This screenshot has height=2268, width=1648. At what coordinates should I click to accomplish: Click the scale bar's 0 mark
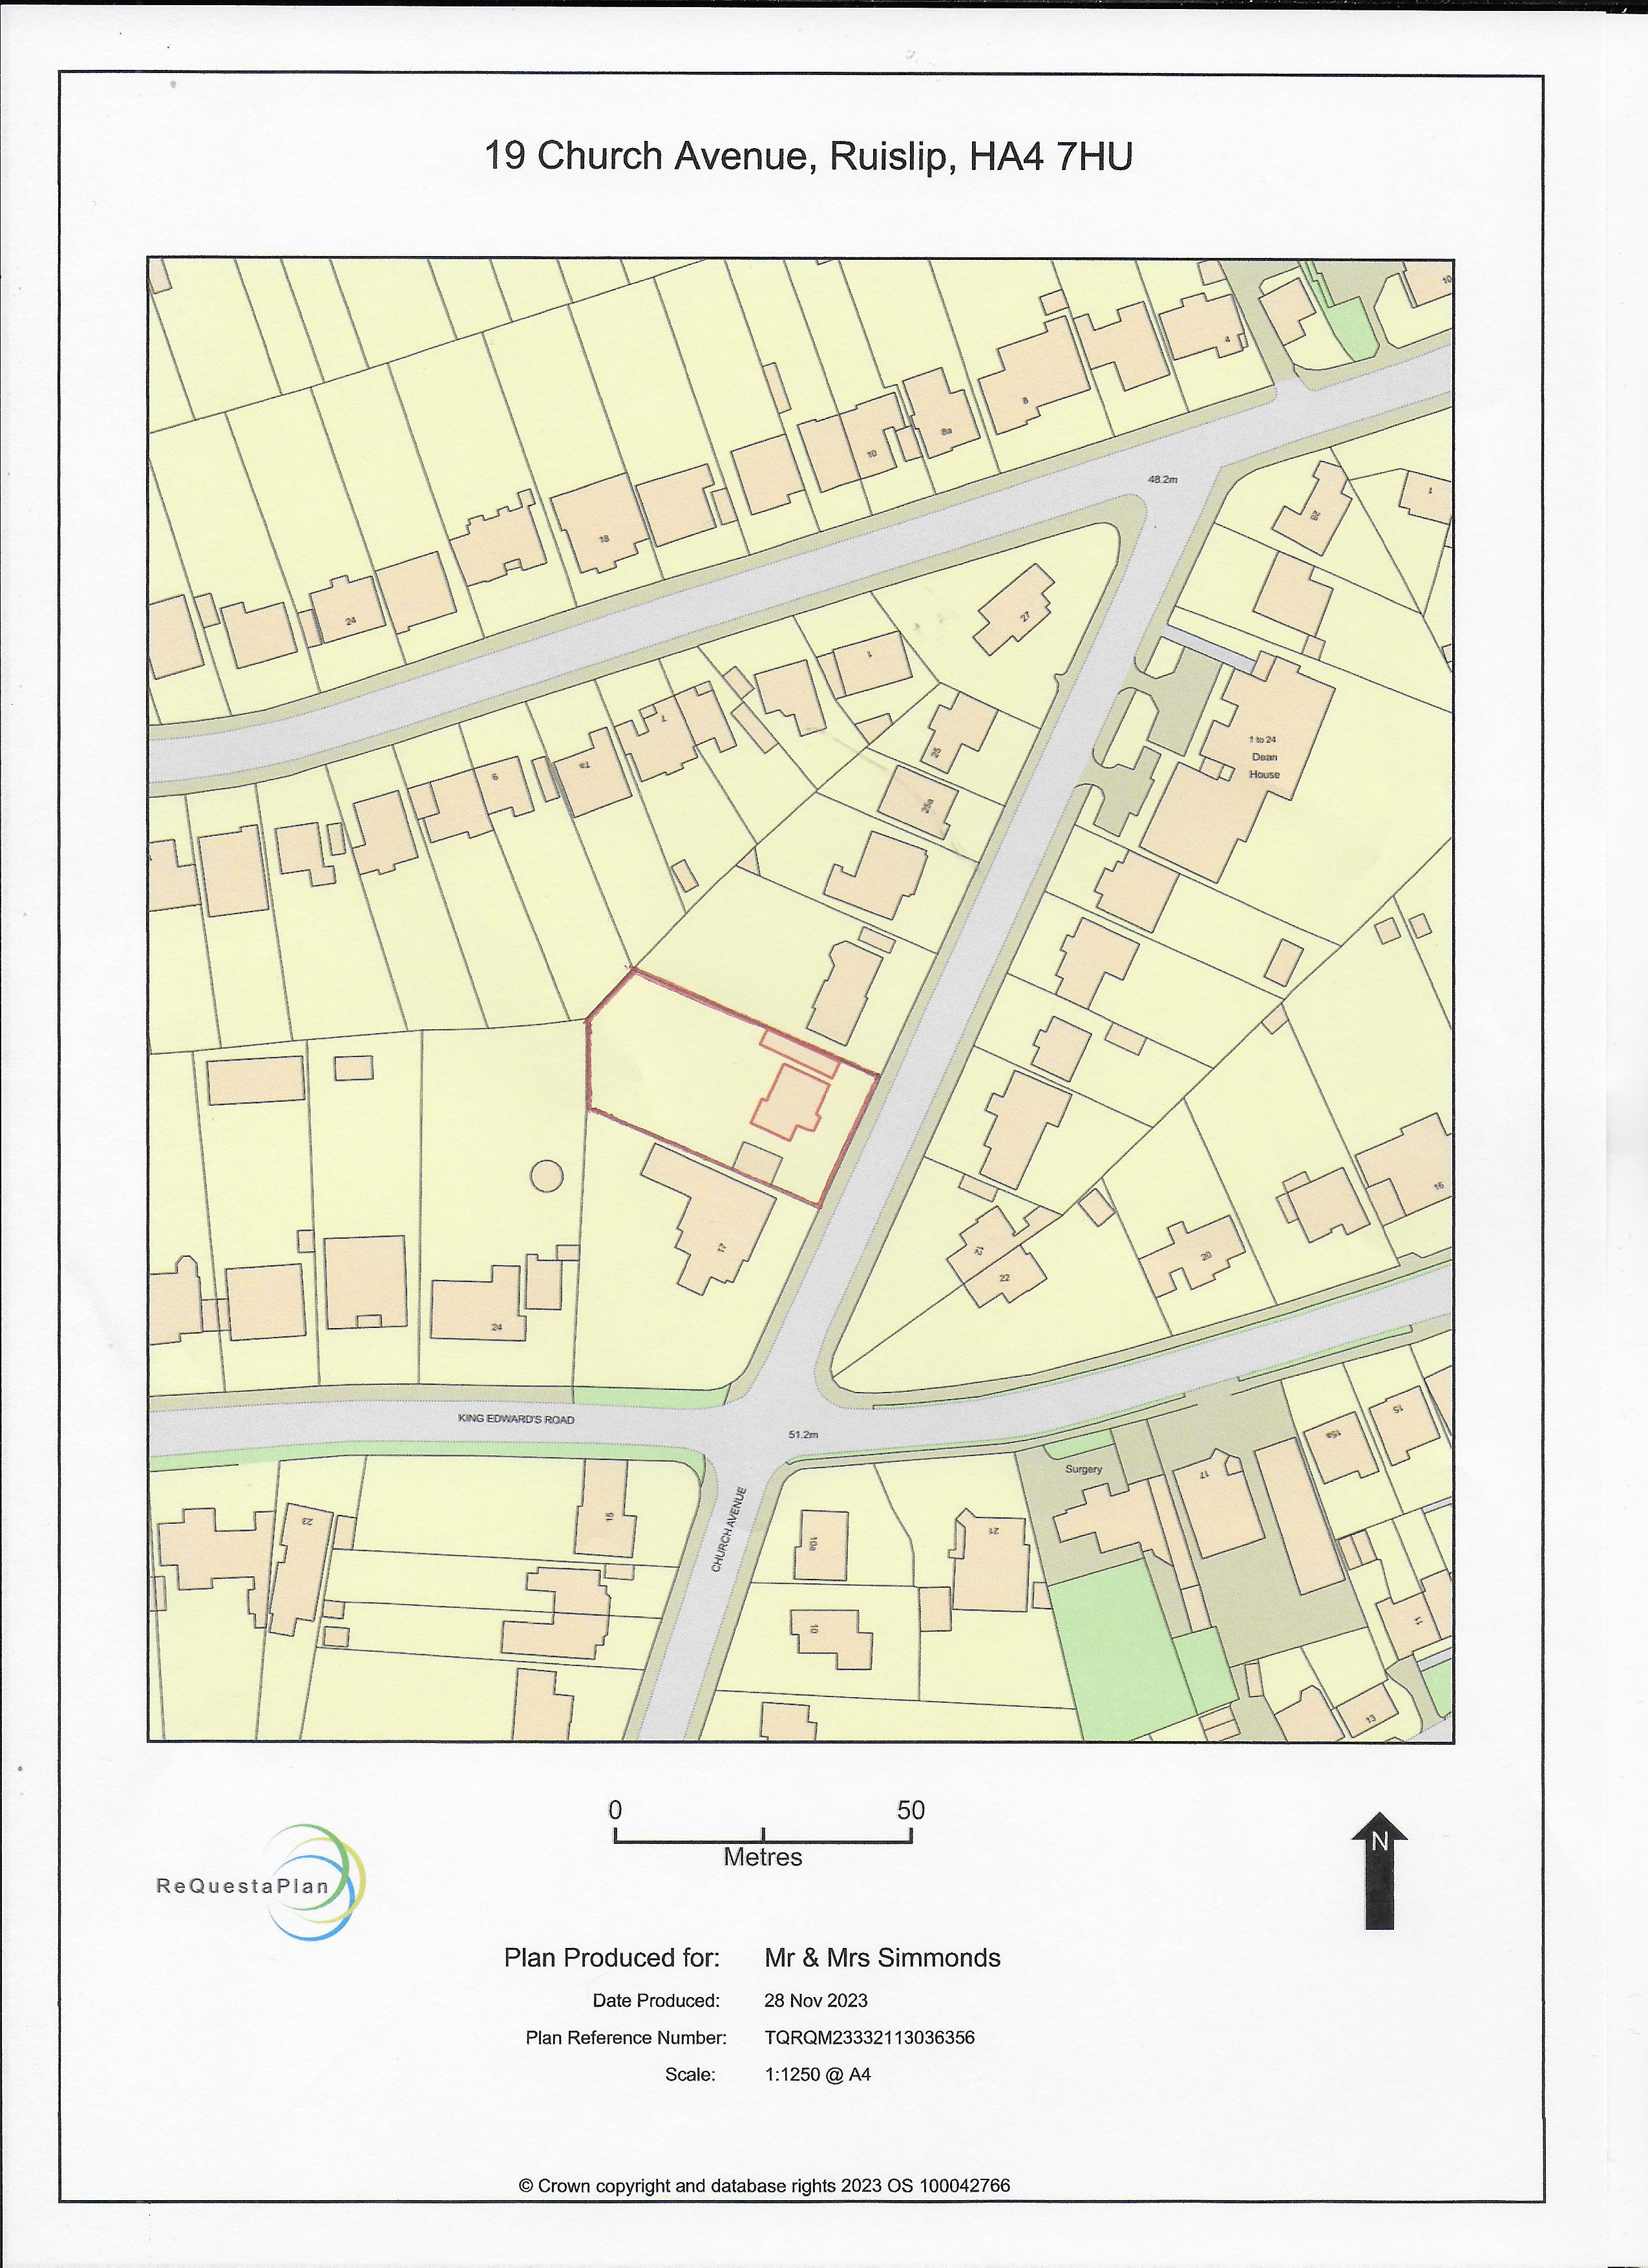tap(616, 1810)
